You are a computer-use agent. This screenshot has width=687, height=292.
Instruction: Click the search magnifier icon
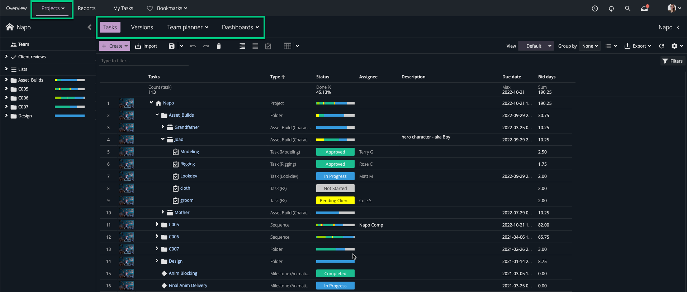(x=627, y=8)
